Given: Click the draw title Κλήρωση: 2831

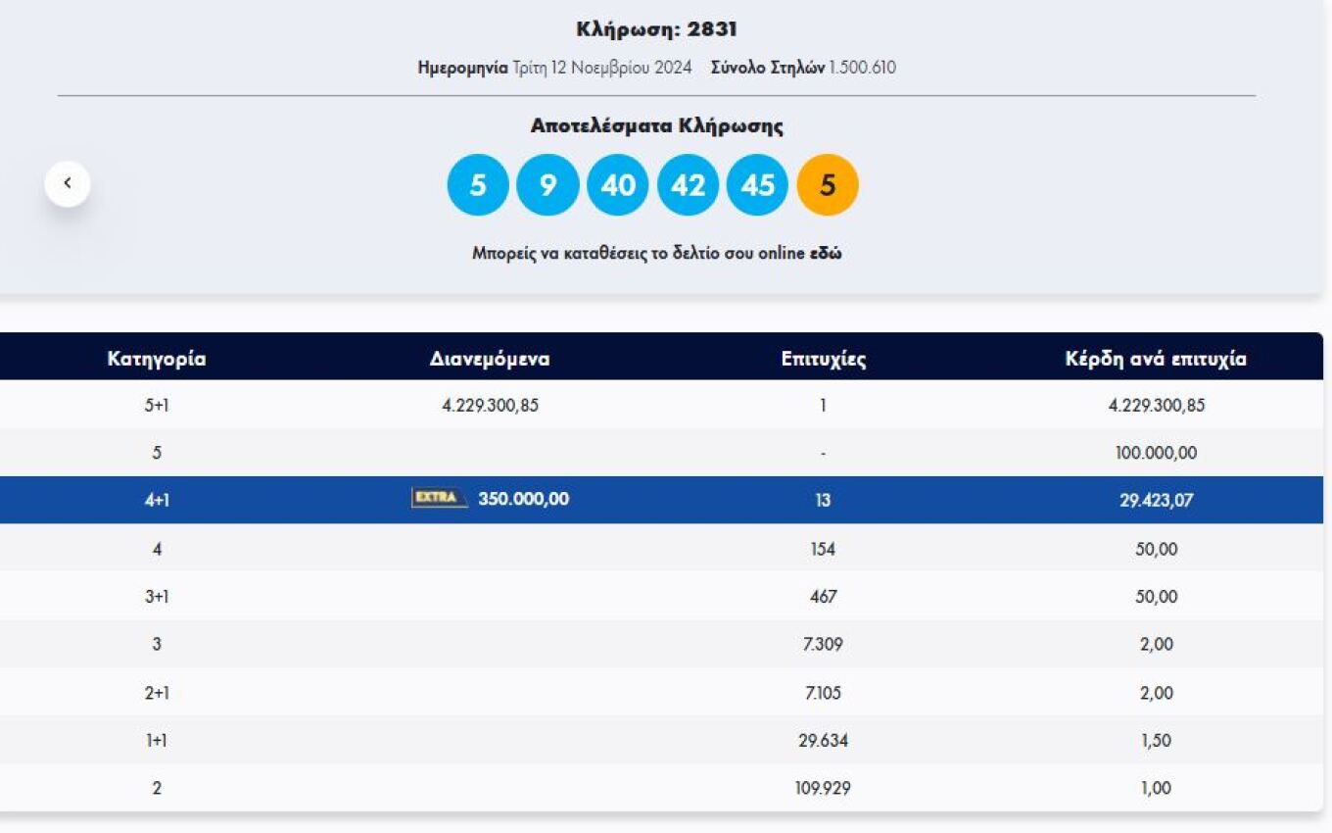Looking at the screenshot, I should pos(656,29).
